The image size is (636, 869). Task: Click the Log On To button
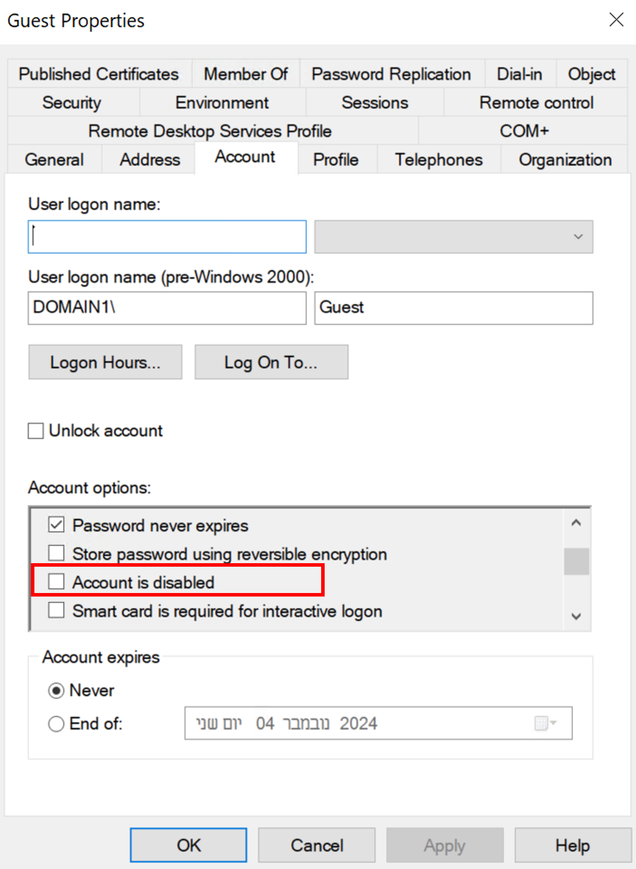(271, 362)
